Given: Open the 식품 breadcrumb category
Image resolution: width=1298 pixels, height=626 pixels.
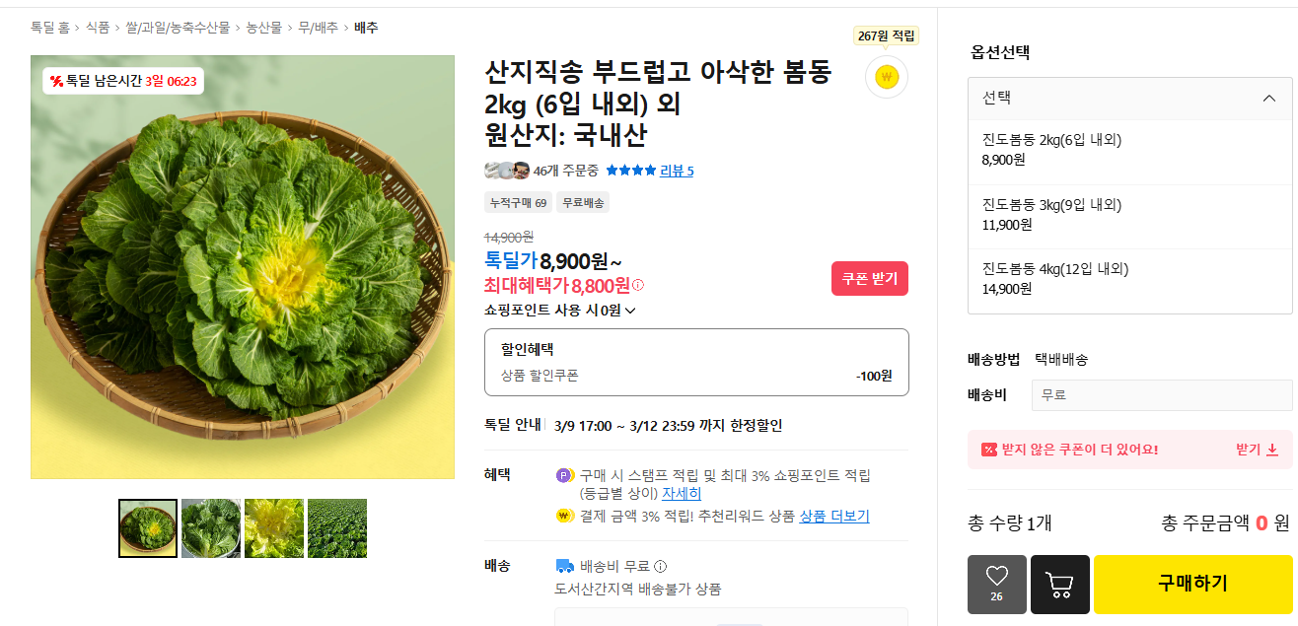Looking at the screenshot, I should point(98,28).
